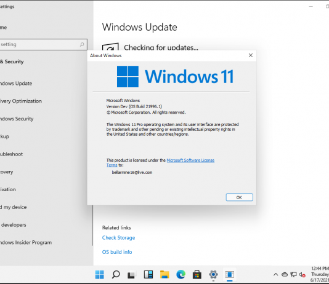
Task: Switch to Settings gear taskbar icon
Action: 213,275
